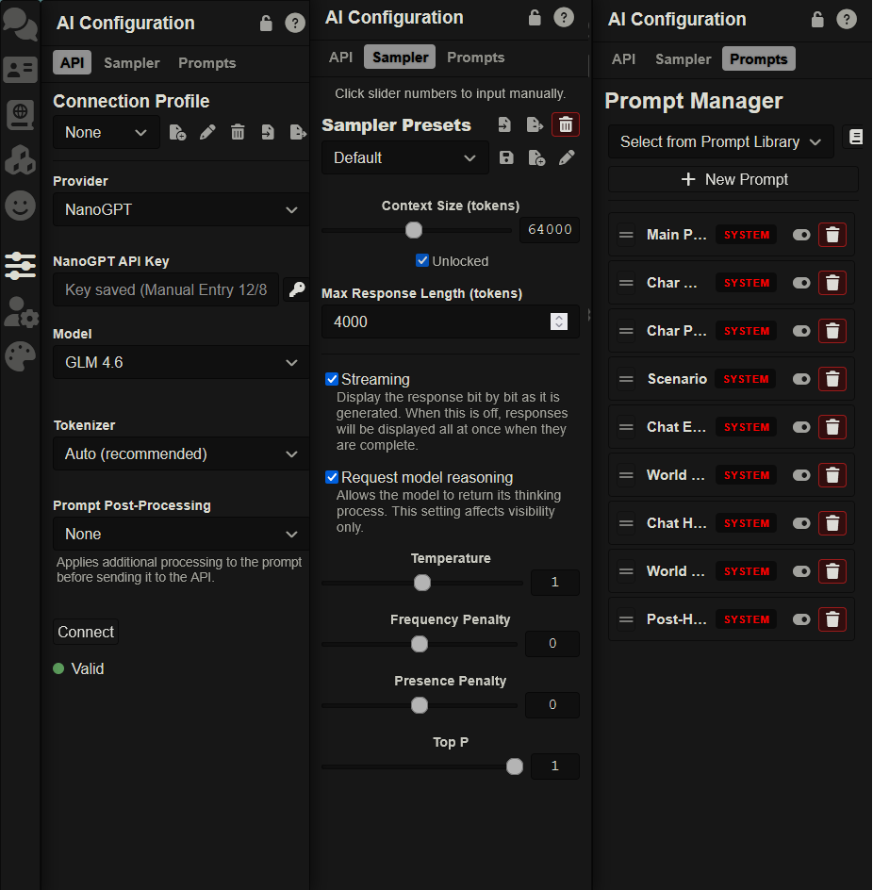The height and width of the screenshot is (890, 873).
Task: Export the sampler preset icon
Action: (x=535, y=124)
